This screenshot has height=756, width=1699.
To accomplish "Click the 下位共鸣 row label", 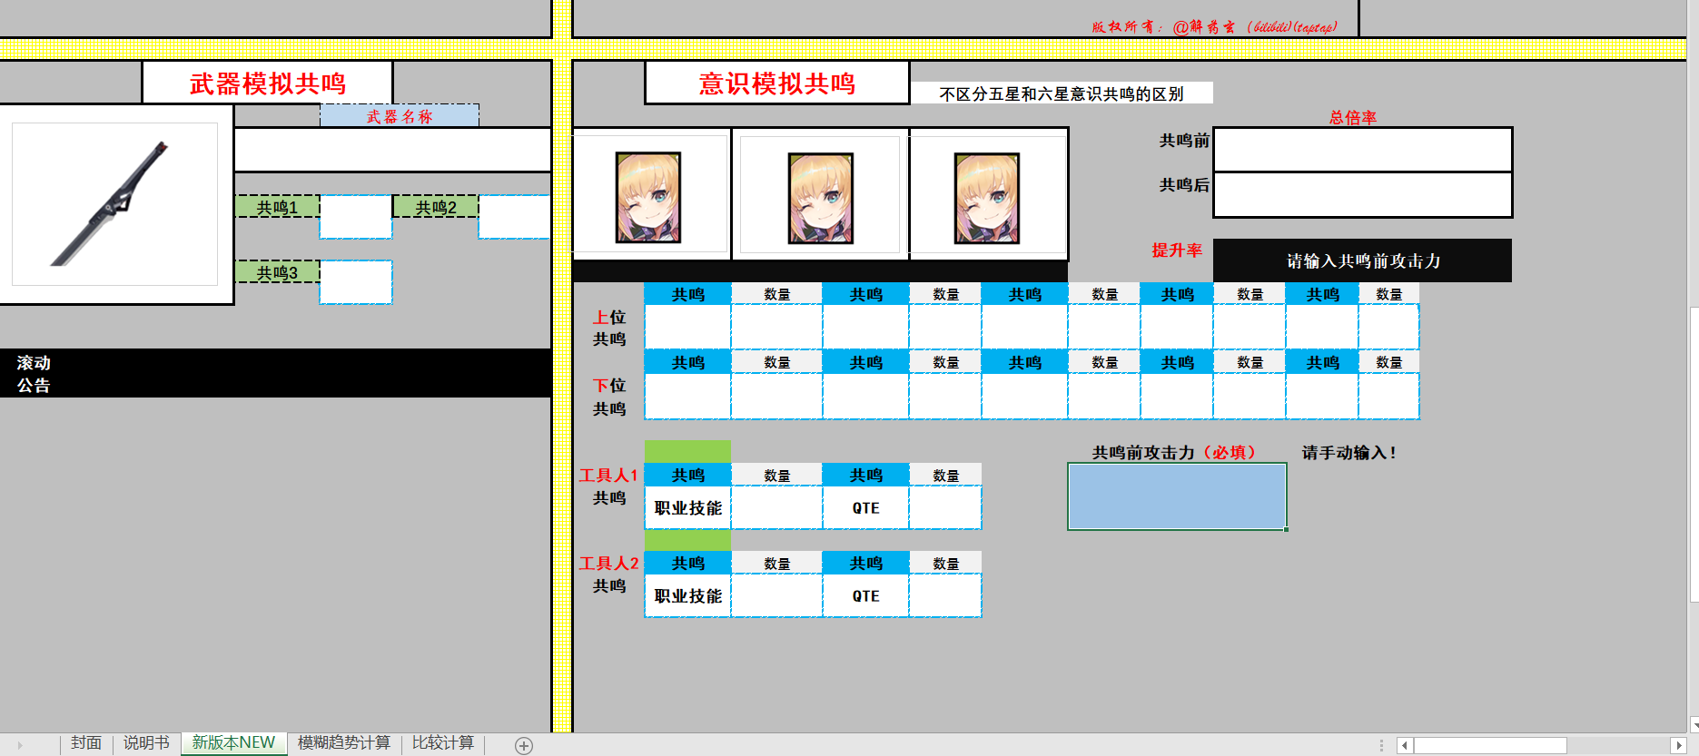I will tap(609, 397).
